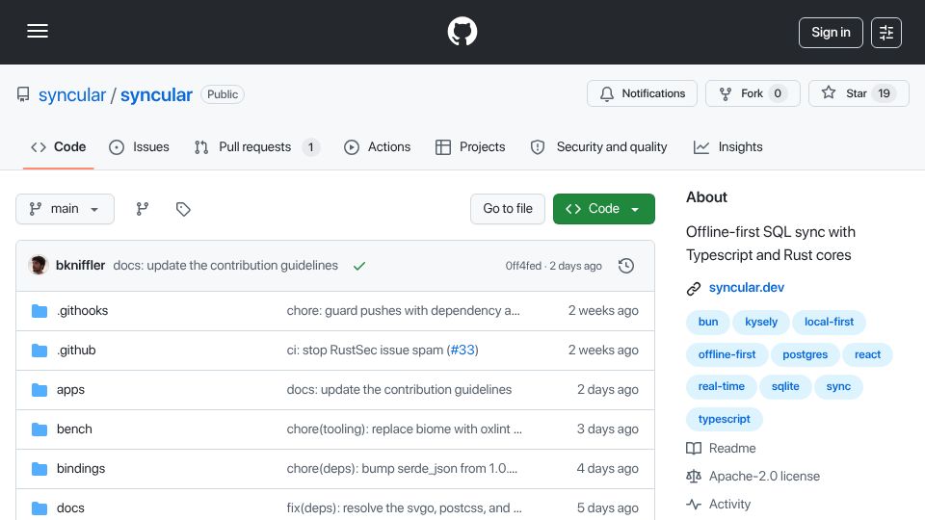Viewport: 925px width, 520px height.
Task: Click '4 days ago' in bindings row
Action: click(x=608, y=469)
